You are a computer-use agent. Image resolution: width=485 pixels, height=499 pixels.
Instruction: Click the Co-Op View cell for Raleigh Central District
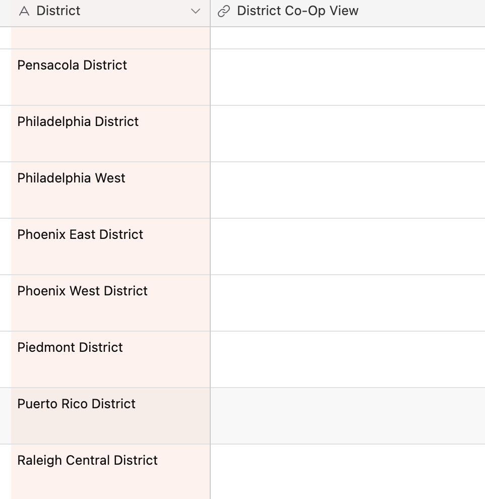[348, 472]
